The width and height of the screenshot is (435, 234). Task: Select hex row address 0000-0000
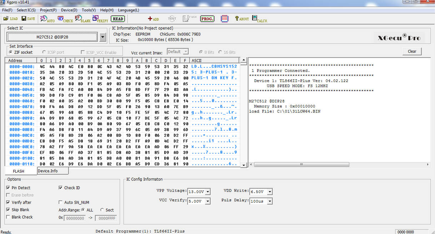(x=22, y=67)
